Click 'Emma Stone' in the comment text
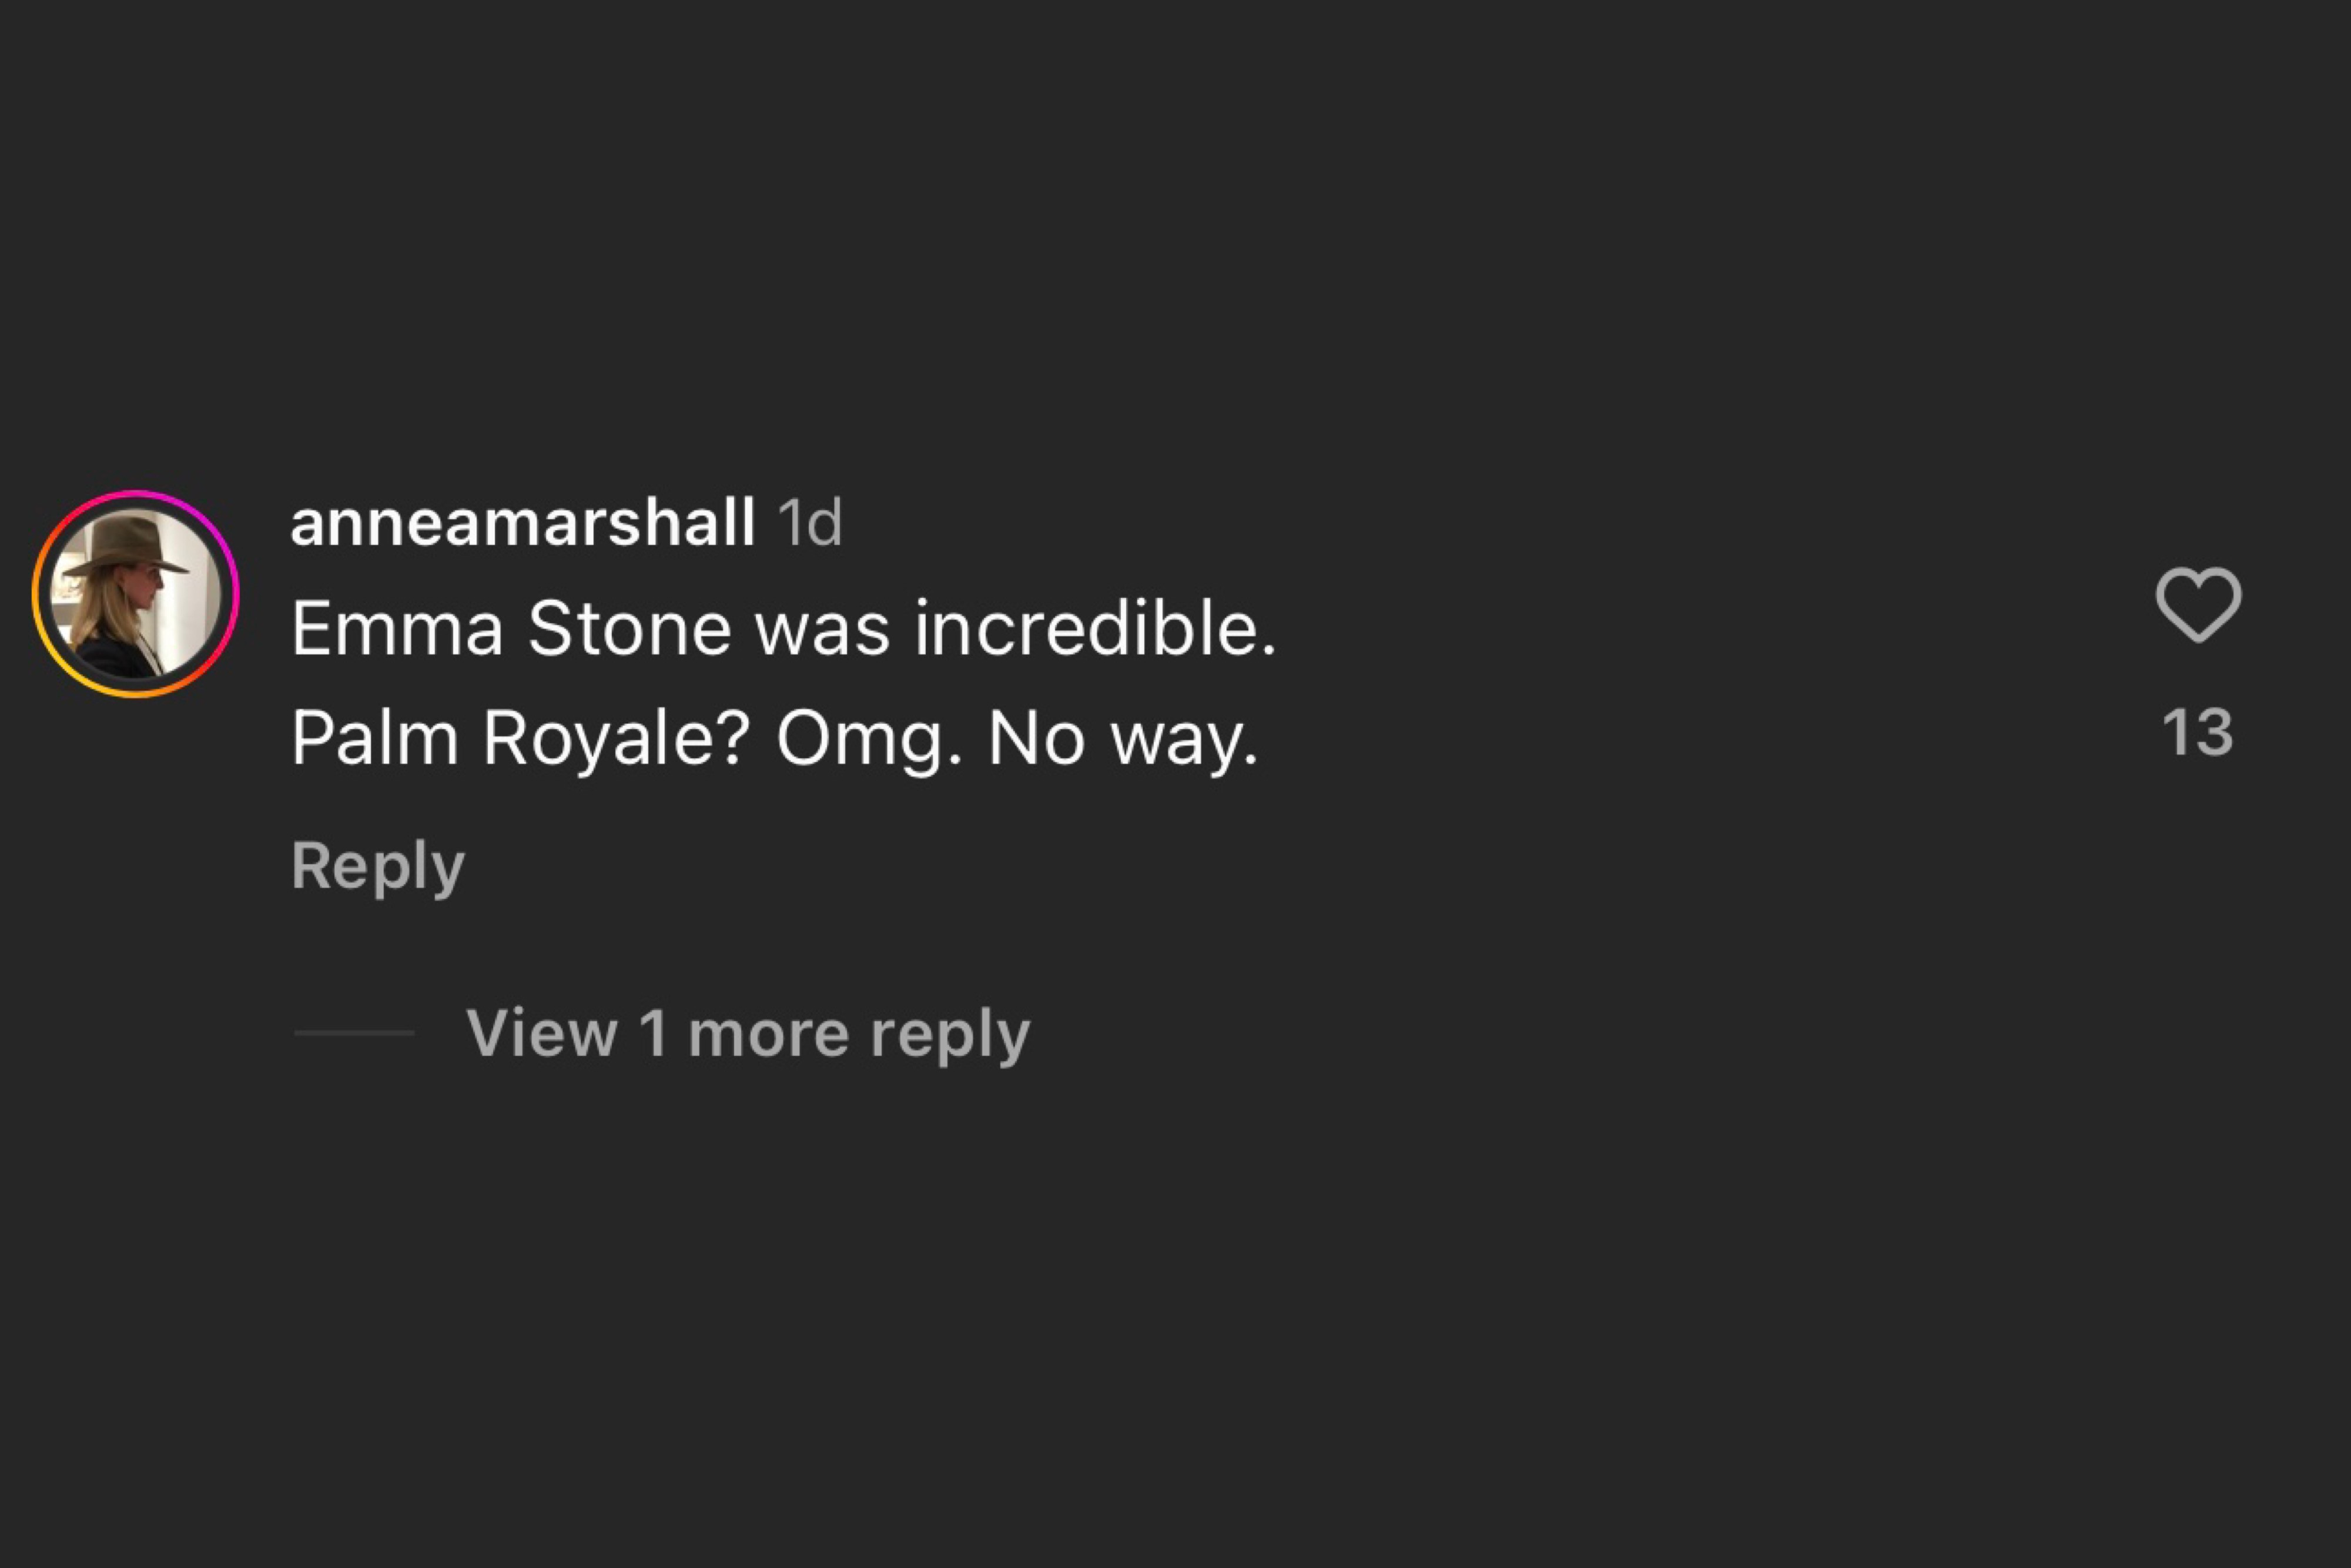2351x1568 pixels. [x=510, y=629]
